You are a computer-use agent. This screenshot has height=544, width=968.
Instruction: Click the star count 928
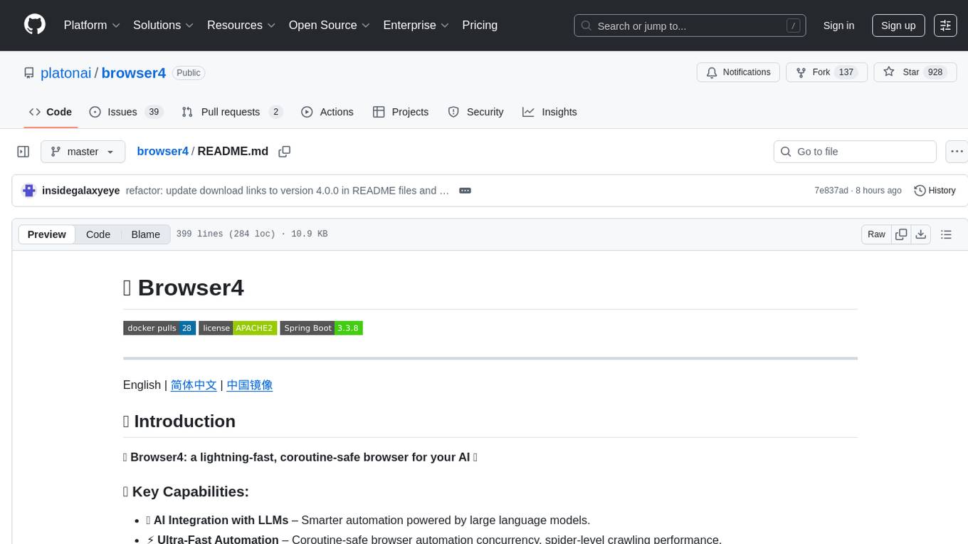[x=935, y=73]
